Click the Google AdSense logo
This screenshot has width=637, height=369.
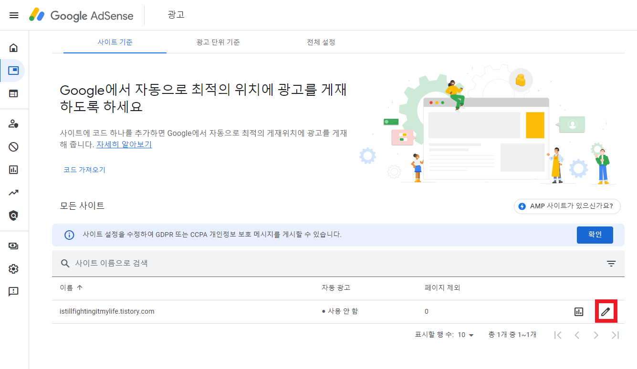coord(81,15)
